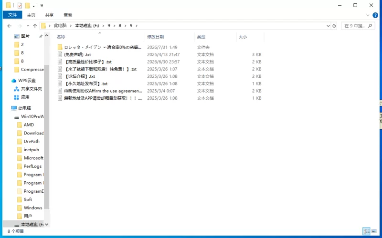This screenshot has width=382, height=238.
Task: Switch to details view layout icon
Action: point(366,231)
